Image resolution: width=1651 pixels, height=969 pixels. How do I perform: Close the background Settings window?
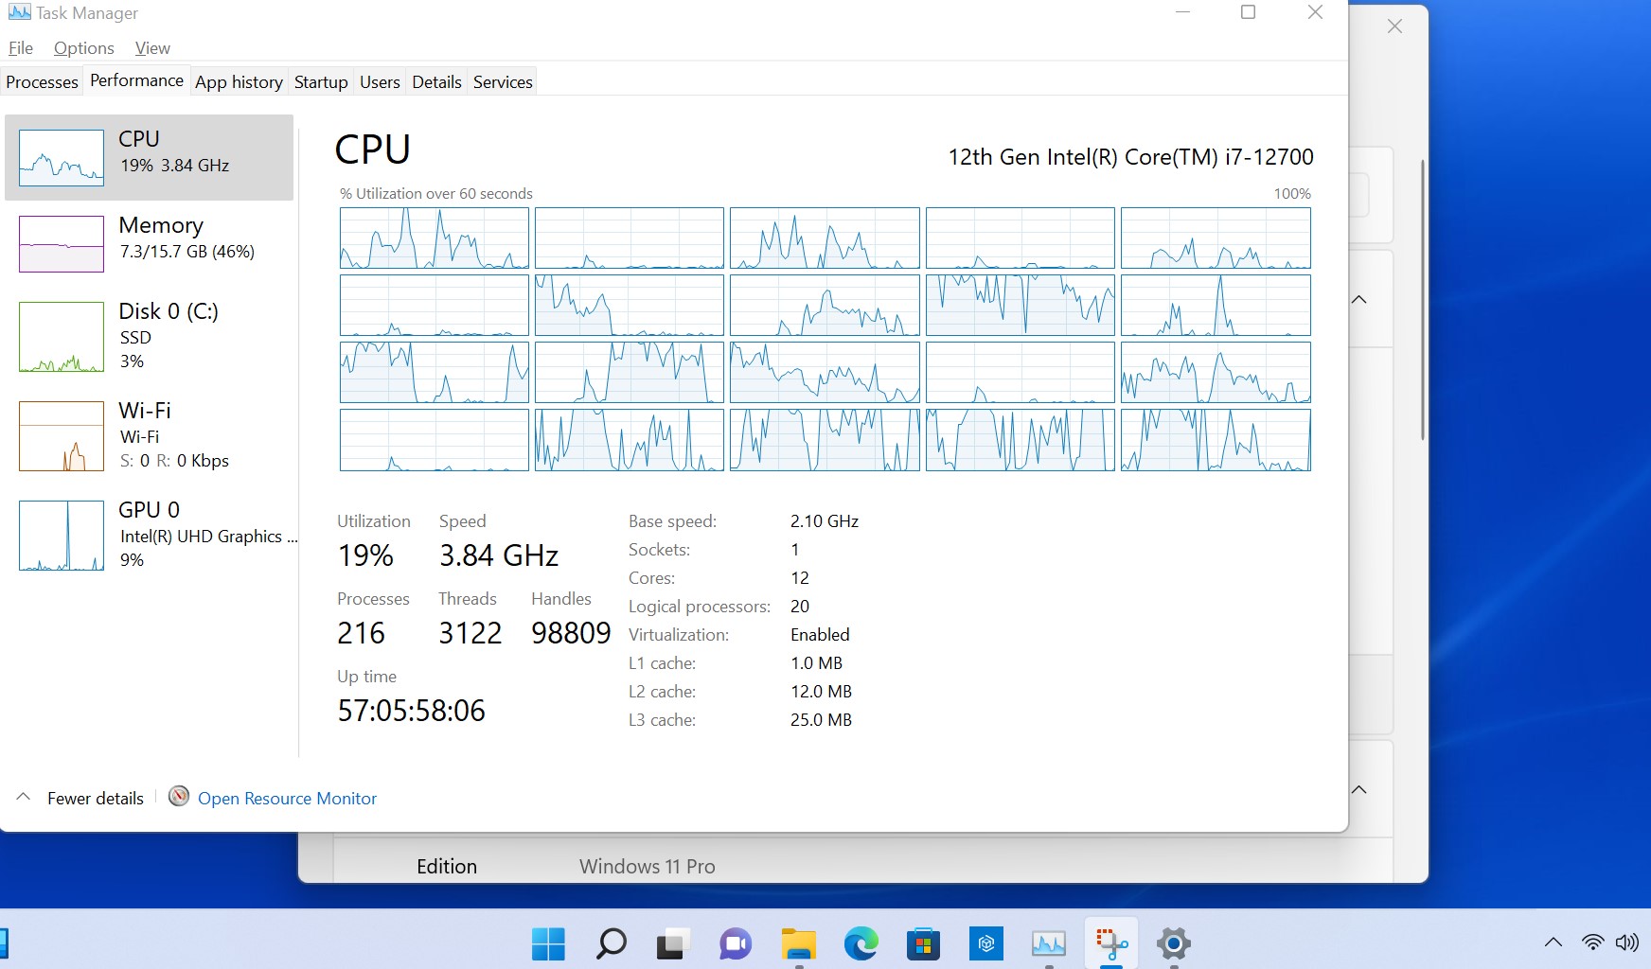pyautogui.click(x=1394, y=26)
